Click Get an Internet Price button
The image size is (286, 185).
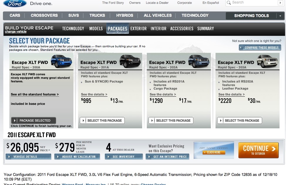click(x=167, y=157)
